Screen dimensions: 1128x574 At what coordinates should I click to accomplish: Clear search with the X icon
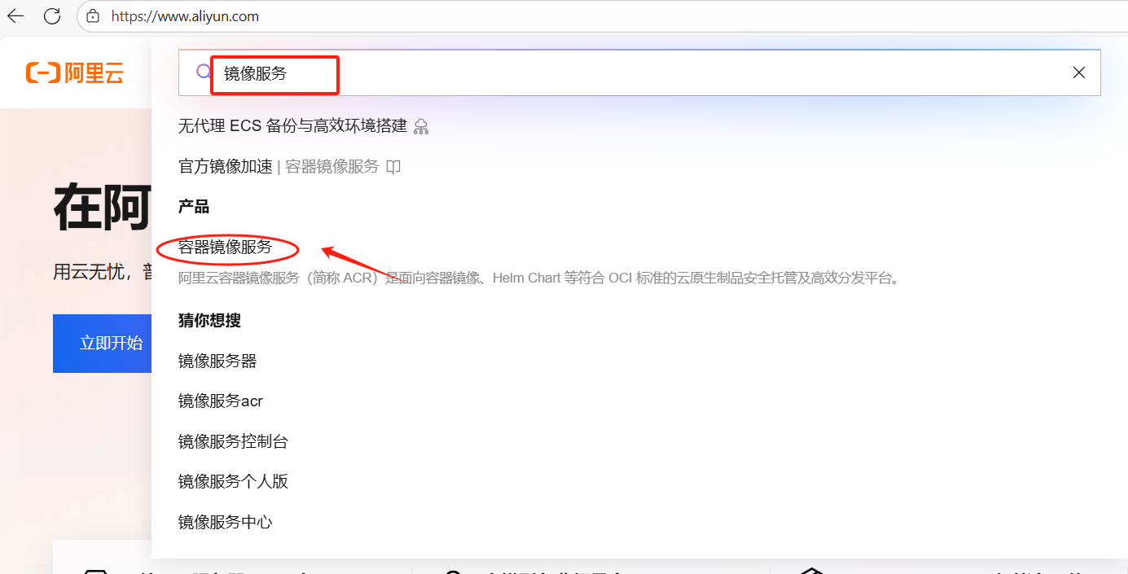(x=1079, y=72)
